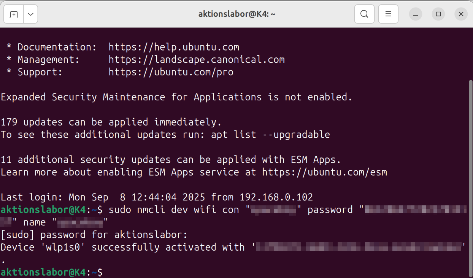This screenshot has height=278, width=473.
Task: Open the terminal search tool
Action: coord(364,14)
